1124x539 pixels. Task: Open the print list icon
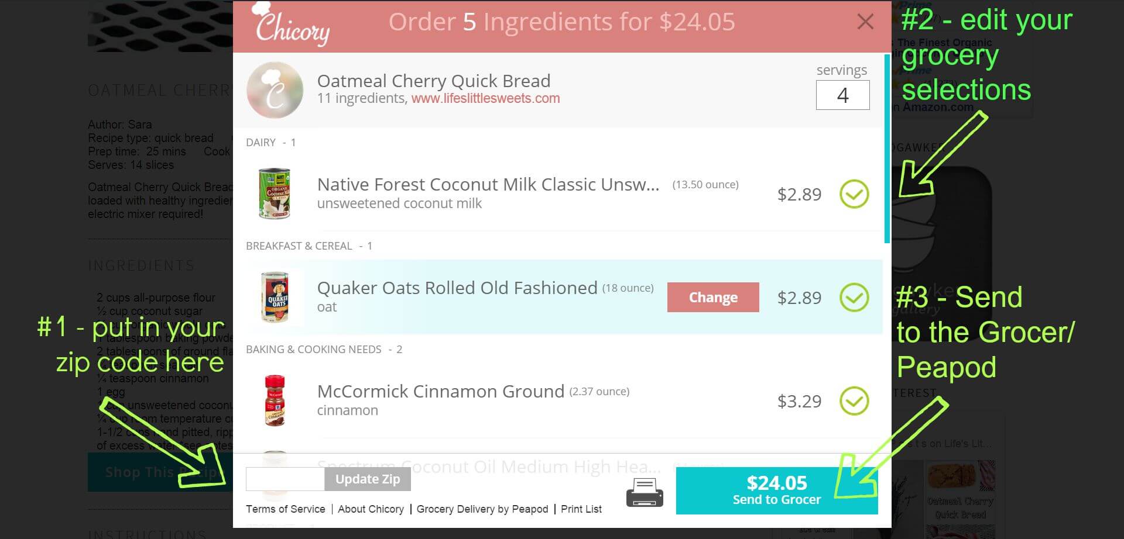(x=645, y=492)
